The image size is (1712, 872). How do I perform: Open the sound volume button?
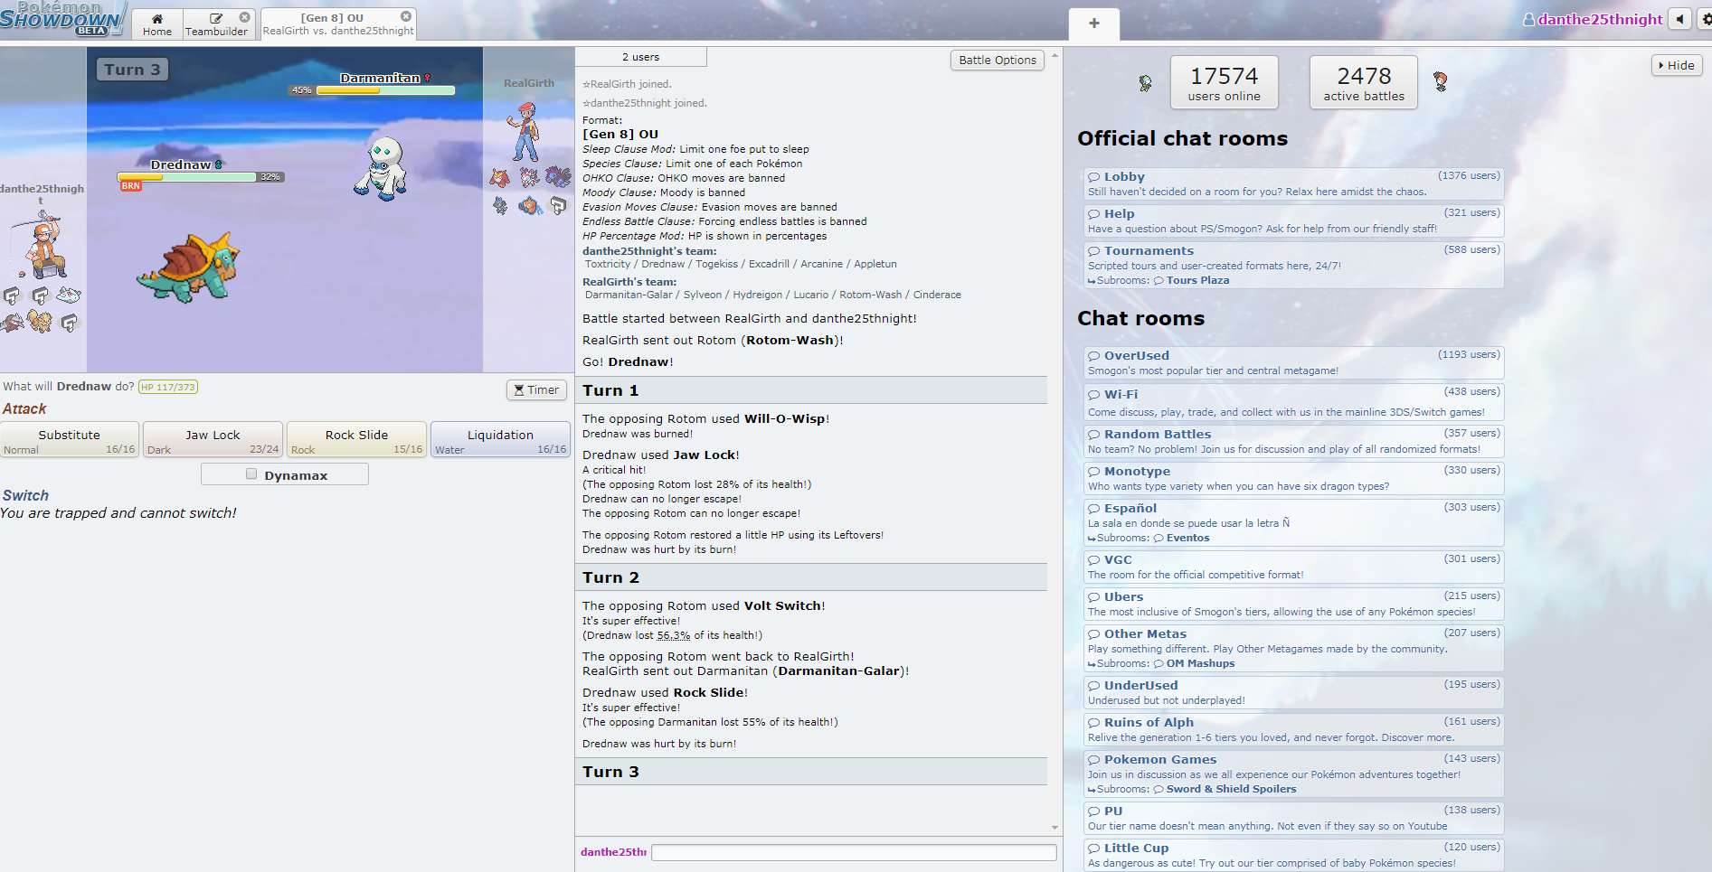pos(1680,19)
